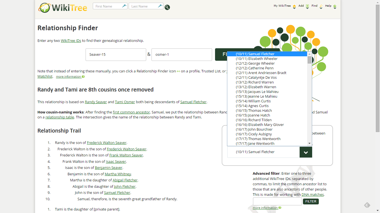380x213 pixels.
Task: Open the Watchlist link
Action: tap(45, 76)
